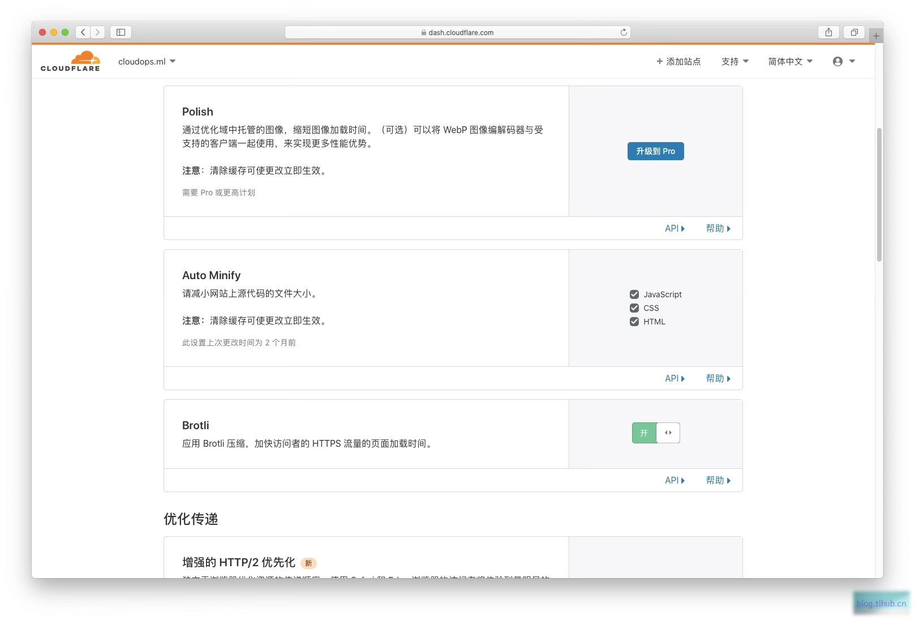Viewport: 915px width, 620px height.
Task: Expand 帮助 under Brotli card
Action: point(718,480)
